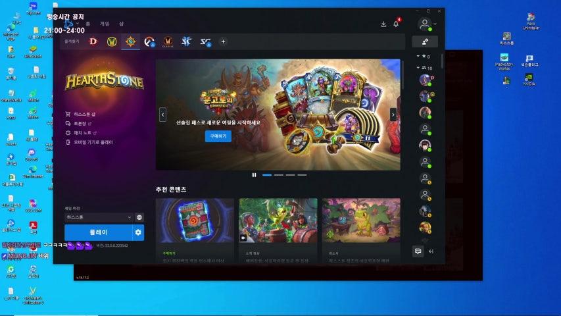Click the add friend button

[x=425, y=41]
